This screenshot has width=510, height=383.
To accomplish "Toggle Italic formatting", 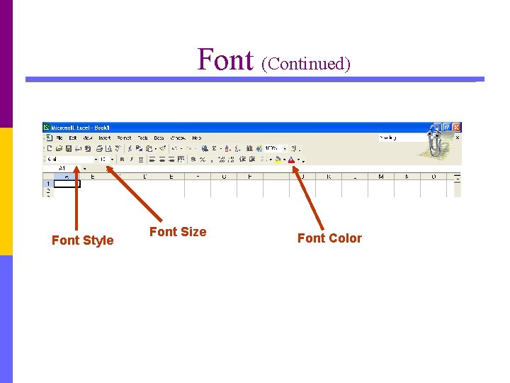I will (x=132, y=160).
